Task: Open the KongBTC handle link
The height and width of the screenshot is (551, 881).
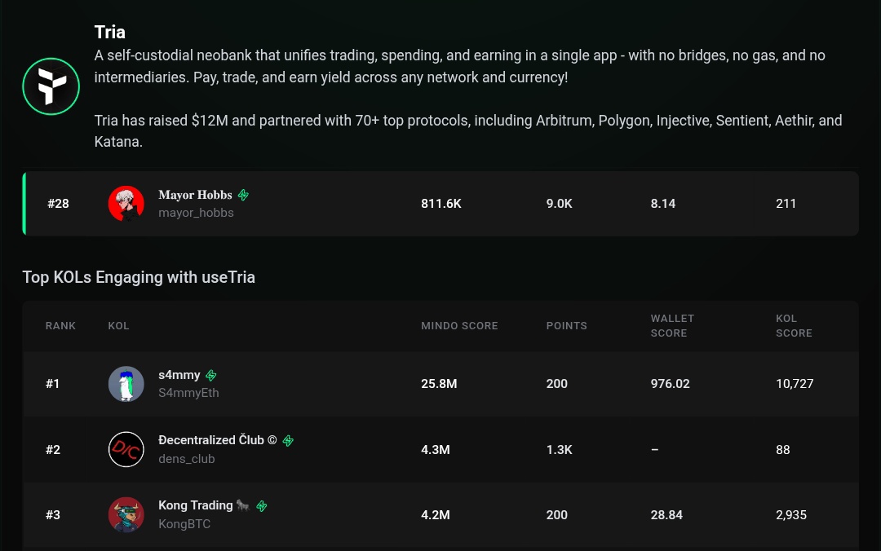Action: pos(184,524)
